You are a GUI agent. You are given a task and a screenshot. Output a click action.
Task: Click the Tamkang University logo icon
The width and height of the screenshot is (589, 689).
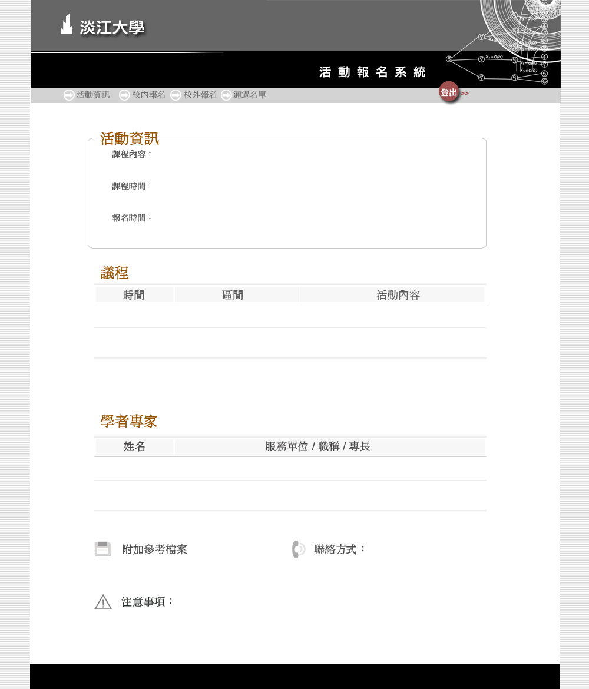coord(67,25)
